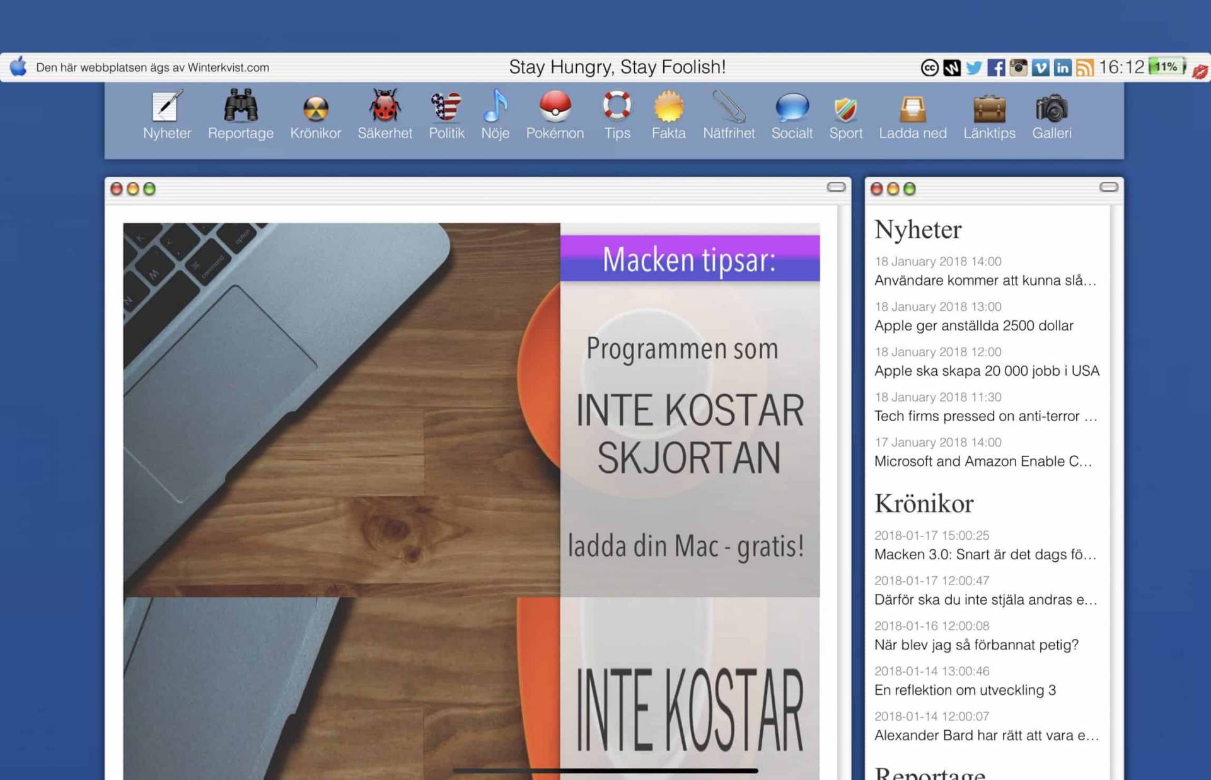Open 'När blev jag så förbannat petig?'
This screenshot has width=1211, height=780.
click(x=976, y=644)
